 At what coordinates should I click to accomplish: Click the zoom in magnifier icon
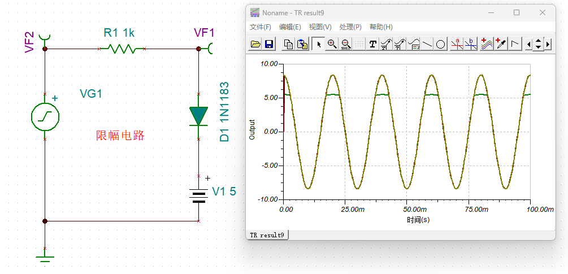pos(332,44)
